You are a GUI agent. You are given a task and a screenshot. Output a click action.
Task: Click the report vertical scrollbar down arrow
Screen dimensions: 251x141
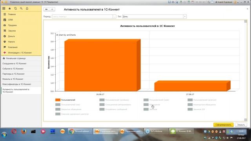click(x=246, y=120)
